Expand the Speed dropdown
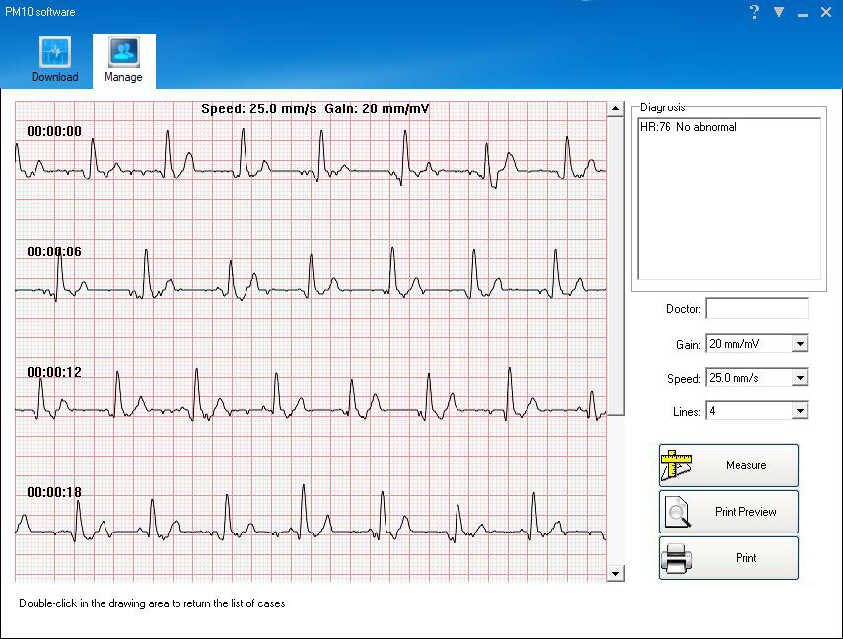 pyautogui.click(x=800, y=378)
